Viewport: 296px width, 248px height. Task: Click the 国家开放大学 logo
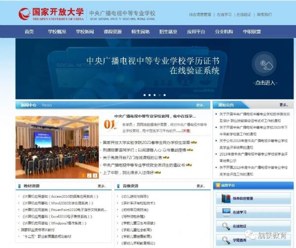tap(51, 13)
